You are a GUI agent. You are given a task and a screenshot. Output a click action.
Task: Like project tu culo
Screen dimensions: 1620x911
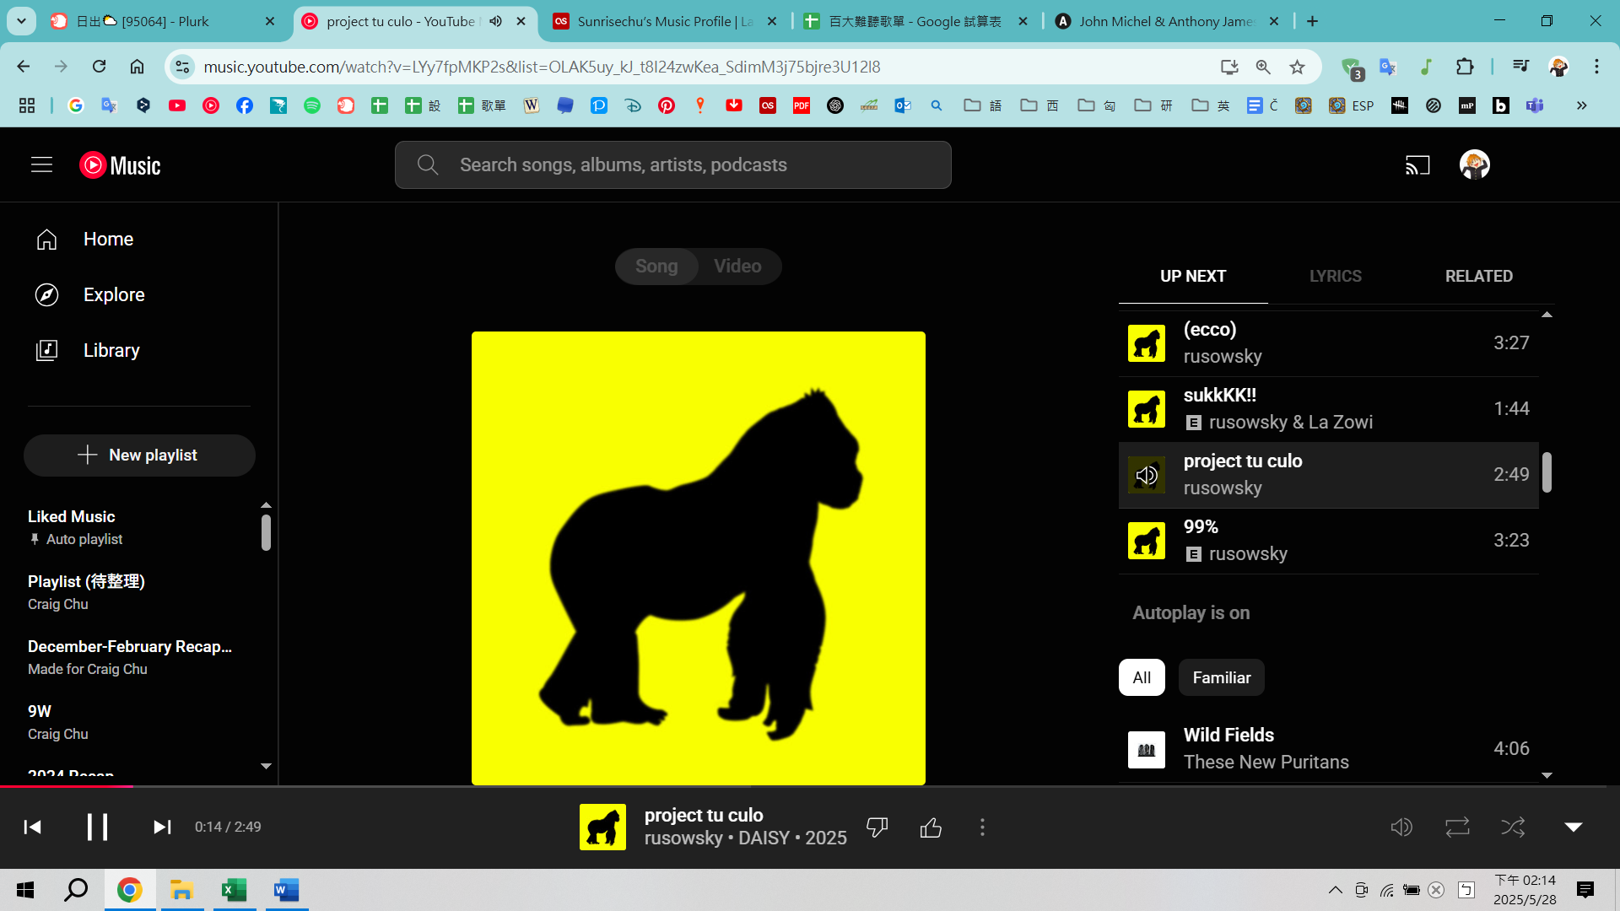pyautogui.click(x=931, y=827)
